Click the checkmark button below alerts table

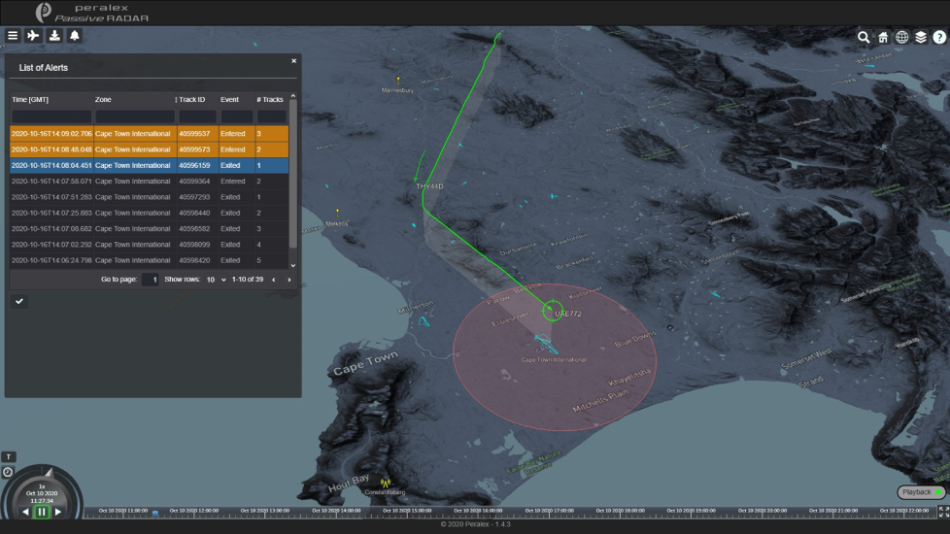[18, 301]
